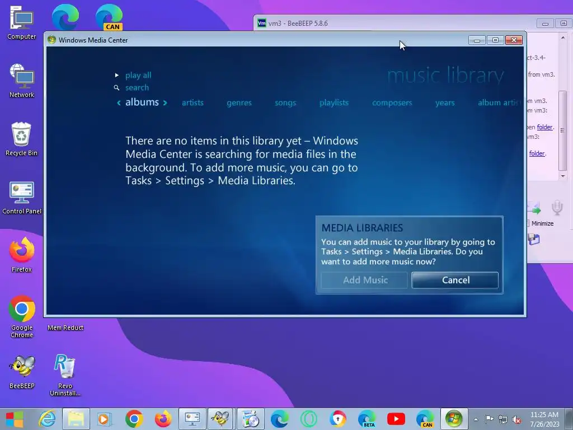Open the Microsoft Edge desktop icon

pyautogui.click(x=65, y=17)
